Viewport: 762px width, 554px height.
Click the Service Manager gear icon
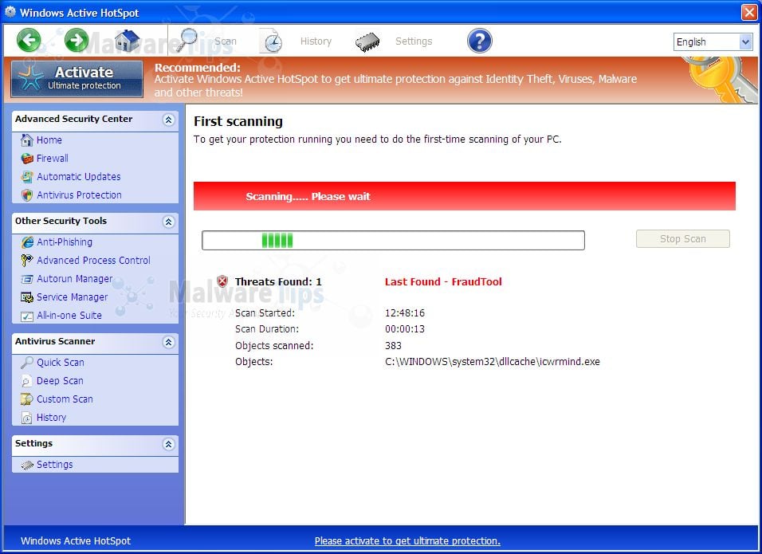[27, 297]
